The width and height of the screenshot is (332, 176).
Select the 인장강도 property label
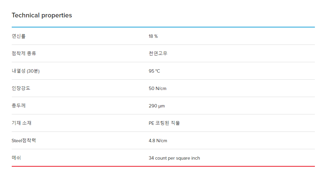(x=21, y=88)
